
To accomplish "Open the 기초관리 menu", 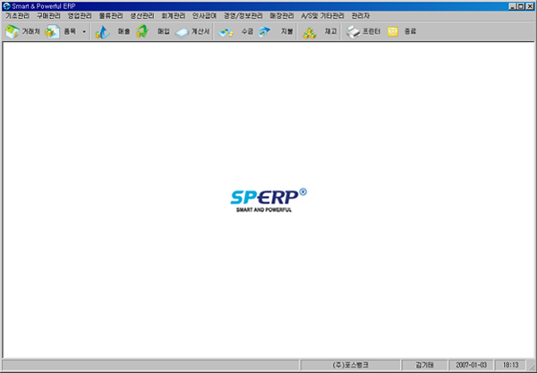I will (x=18, y=16).
